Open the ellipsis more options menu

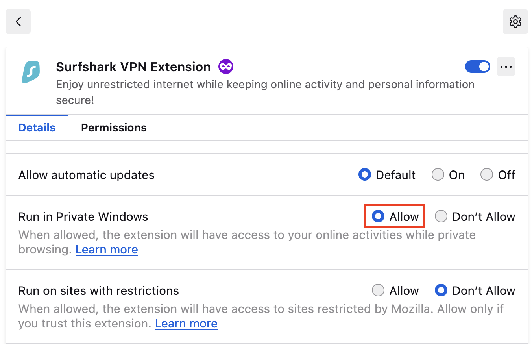(x=506, y=67)
